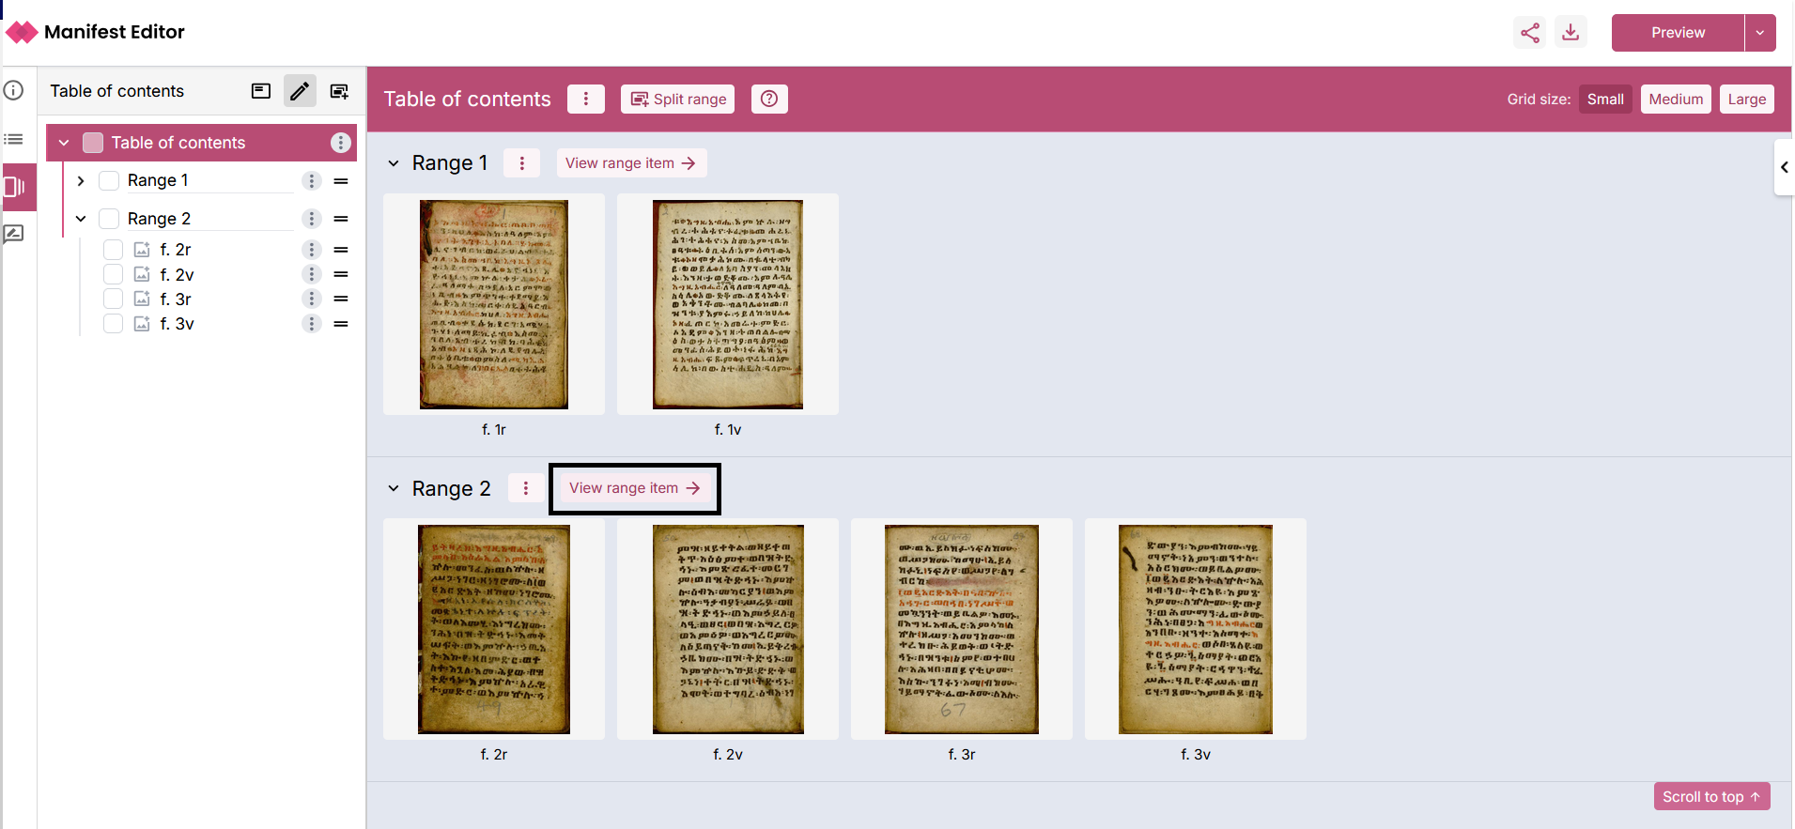Click drag handle for f. 2v row
The width and height of the screenshot is (1795, 829).
341,274
